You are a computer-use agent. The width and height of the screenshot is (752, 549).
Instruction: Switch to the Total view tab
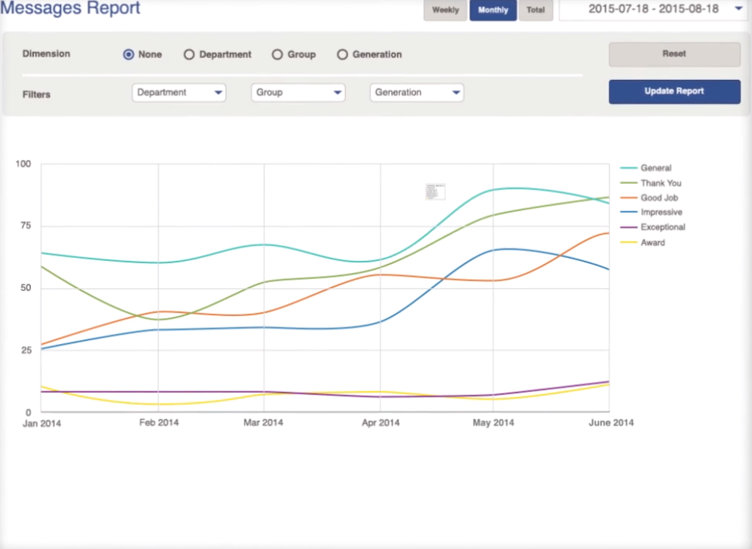coord(536,11)
